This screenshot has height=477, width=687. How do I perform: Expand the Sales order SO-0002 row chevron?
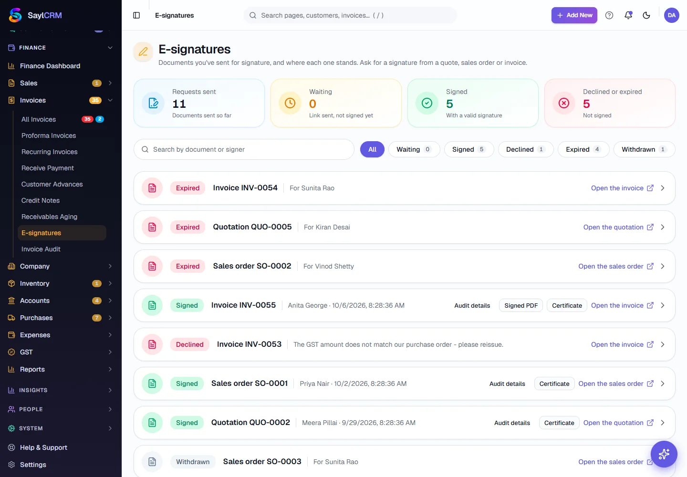click(663, 266)
